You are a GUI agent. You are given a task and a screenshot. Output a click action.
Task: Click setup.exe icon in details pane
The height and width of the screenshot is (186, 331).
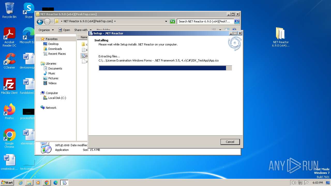pos(46,148)
